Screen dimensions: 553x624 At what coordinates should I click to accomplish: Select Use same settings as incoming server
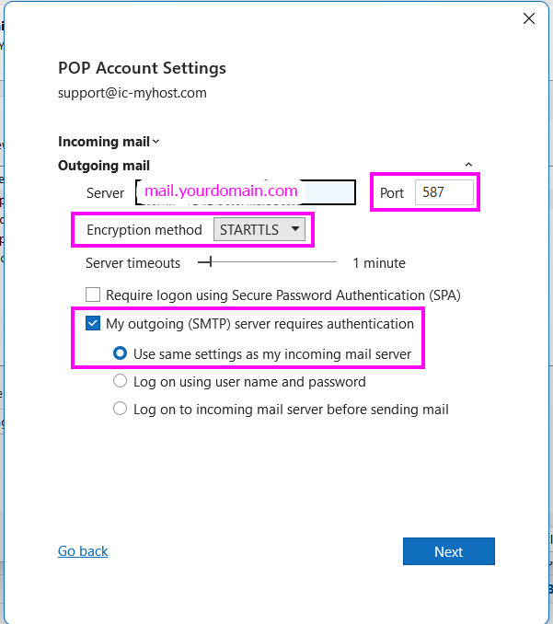point(120,353)
